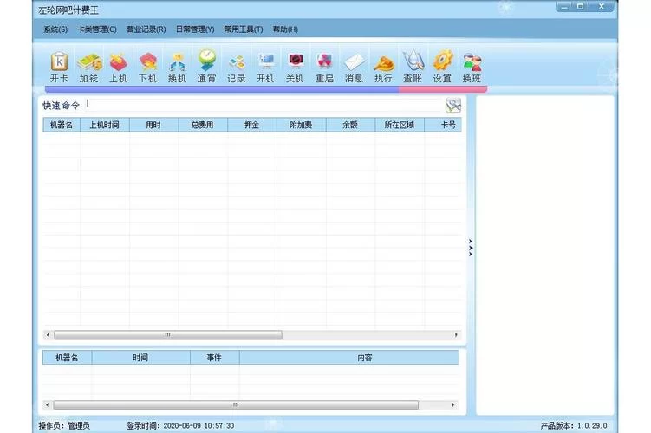The height and width of the screenshot is (433, 651).
Task: Click right arrow of upper table scrollbar
Action: (x=456, y=334)
